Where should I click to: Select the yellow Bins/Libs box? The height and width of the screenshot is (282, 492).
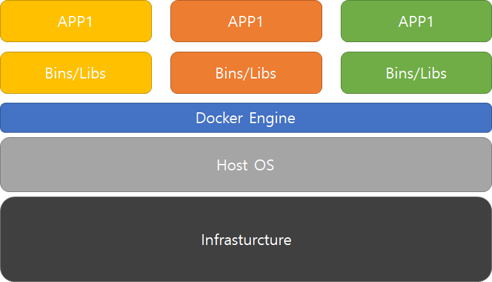coord(76,73)
